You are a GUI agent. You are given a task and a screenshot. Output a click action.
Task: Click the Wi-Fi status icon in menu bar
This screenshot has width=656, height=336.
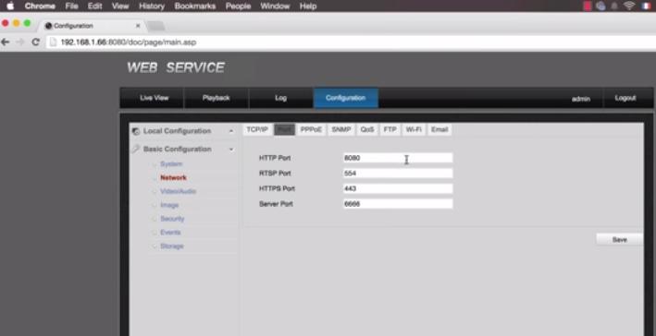(629, 6)
